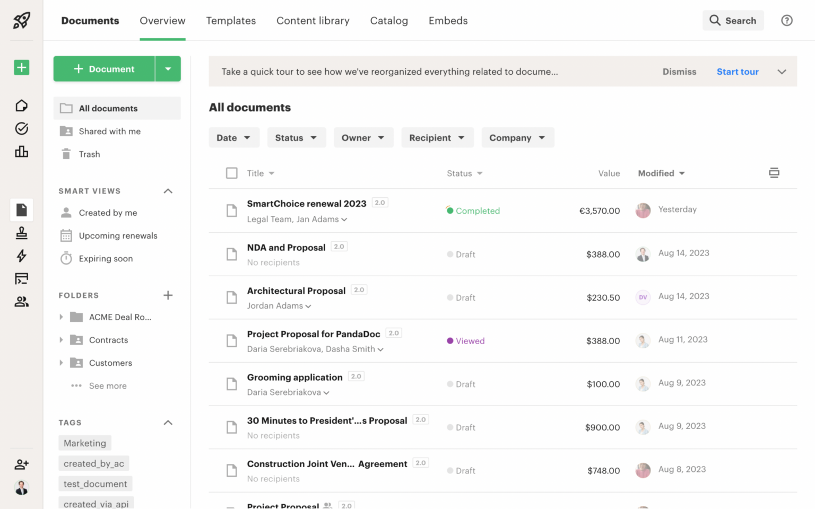This screenshot has width=815, height=509.
Task: Select the Architectural Proposal row checkbox
Action: (x=232, y=297)
